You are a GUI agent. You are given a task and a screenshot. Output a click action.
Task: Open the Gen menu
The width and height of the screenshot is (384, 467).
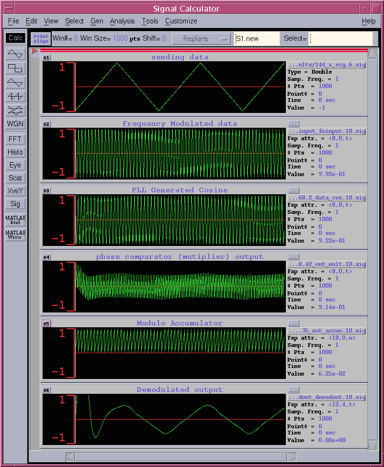coord(97,21)
